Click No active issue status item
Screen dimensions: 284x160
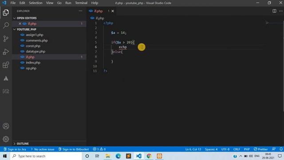coord(43,149)
